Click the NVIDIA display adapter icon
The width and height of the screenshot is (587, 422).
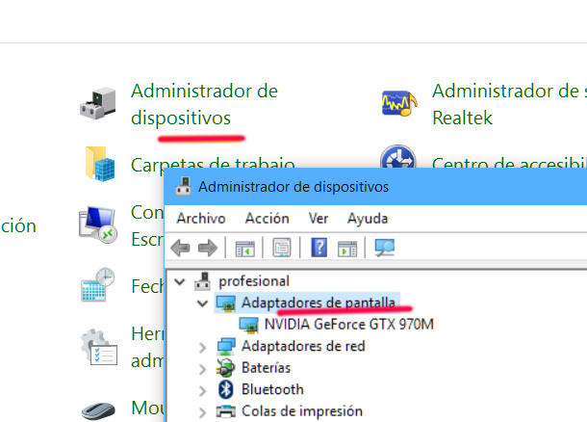click(249, 325)
